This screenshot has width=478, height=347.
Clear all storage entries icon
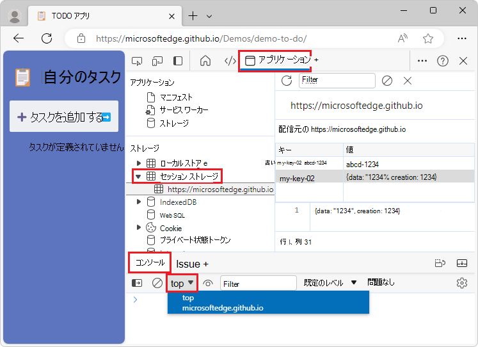tap(387, 81)
